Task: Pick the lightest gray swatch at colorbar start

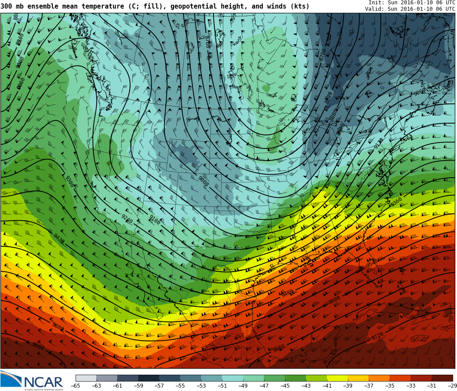Action: (x=86, y=378)
